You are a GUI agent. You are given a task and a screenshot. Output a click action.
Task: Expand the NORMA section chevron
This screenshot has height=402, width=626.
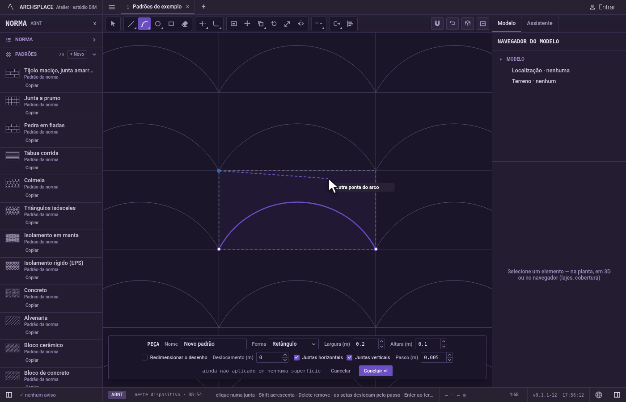[x=94, y=40]
